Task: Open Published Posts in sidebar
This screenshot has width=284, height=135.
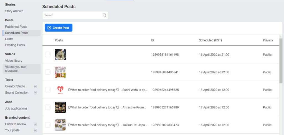Action: [x=16, y=27]
